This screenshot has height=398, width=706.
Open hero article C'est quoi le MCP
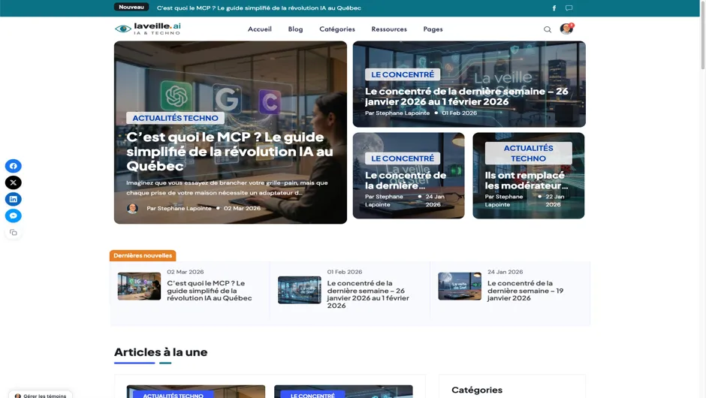tap(230, 151)
